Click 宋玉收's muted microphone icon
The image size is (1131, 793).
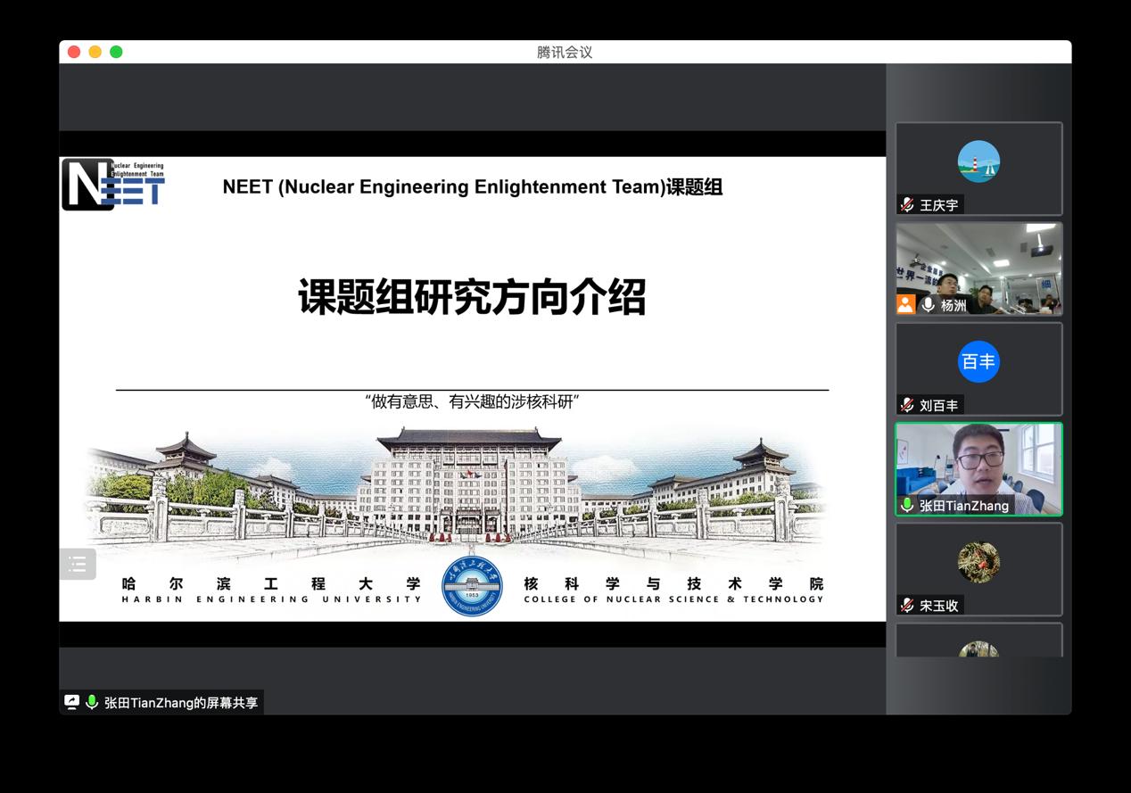pyautogui.click(x=907, y=606)
